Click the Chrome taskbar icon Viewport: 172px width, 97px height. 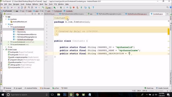click(77, 95)
